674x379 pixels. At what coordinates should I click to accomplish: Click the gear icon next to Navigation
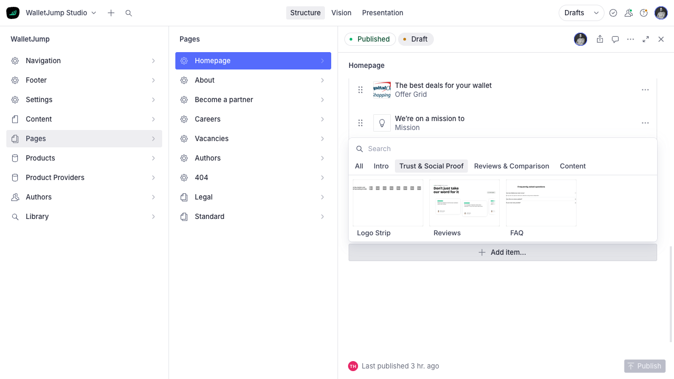click(x=15, y=61)
